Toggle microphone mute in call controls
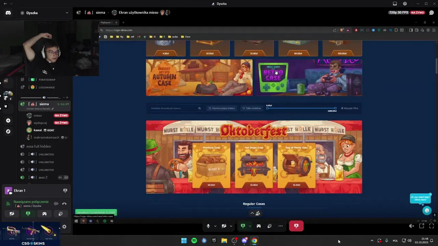The width and height of the screenshot is (438, 246). click(208, 226)
